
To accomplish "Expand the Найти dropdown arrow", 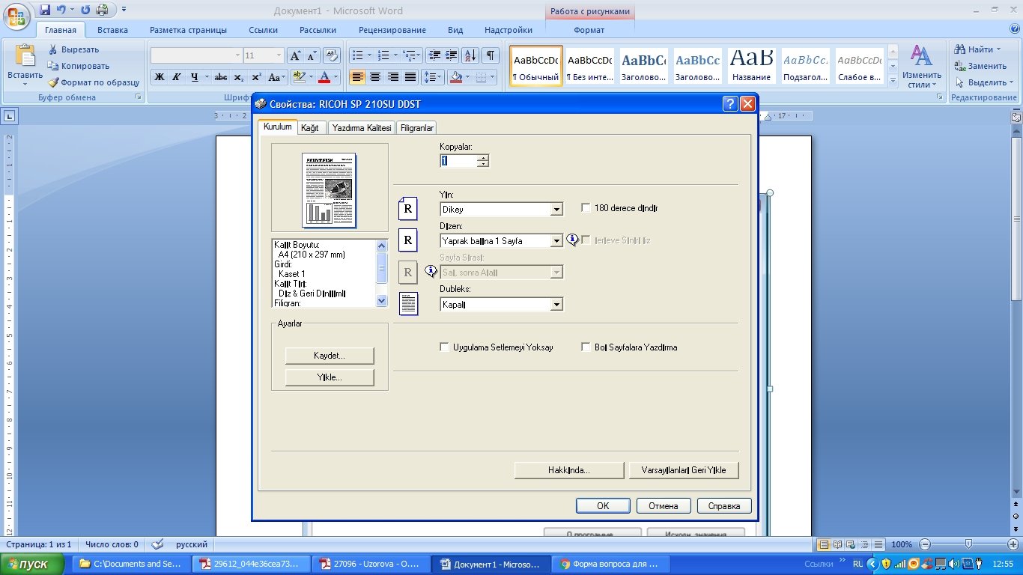I will coord(999,49).
